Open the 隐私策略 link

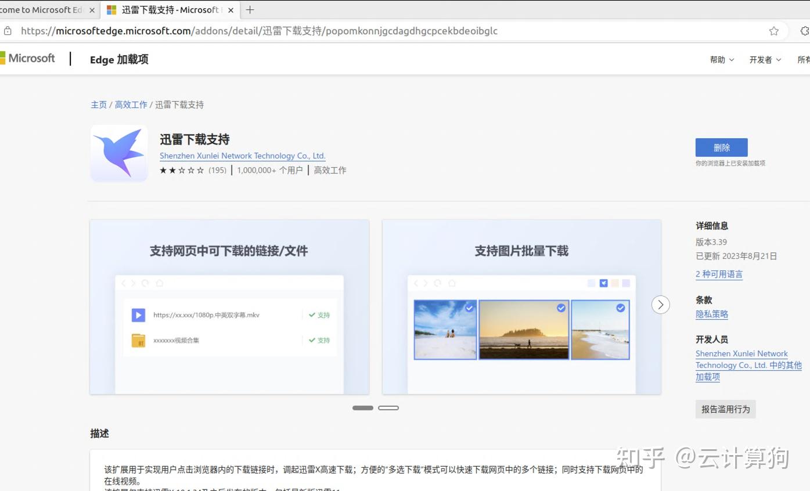[x=712, y=314]
